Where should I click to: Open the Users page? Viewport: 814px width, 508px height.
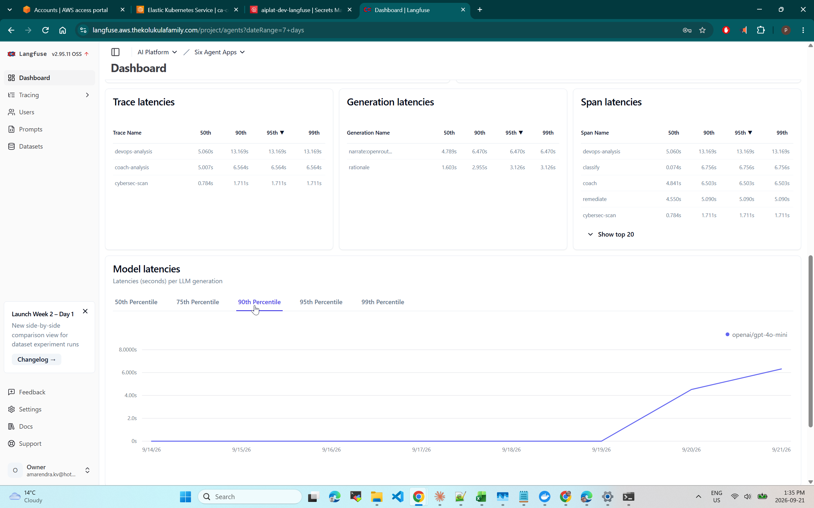coord(50,112)
